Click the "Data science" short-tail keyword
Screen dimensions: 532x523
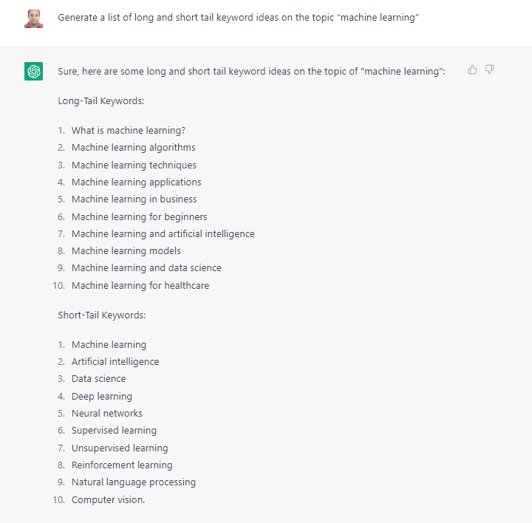point(99,378)
